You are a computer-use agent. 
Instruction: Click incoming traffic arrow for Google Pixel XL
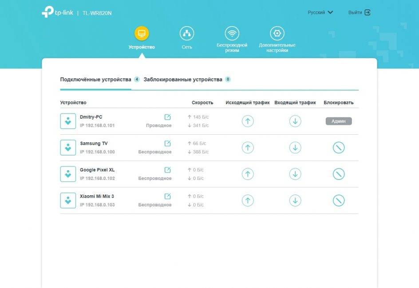[x=295, y=174]
